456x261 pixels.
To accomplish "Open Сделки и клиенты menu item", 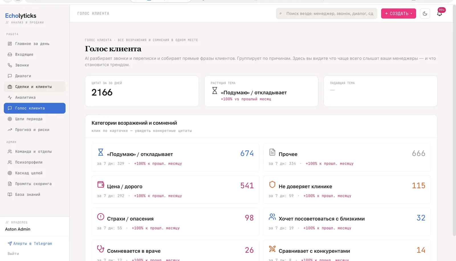I will (34, 87).
